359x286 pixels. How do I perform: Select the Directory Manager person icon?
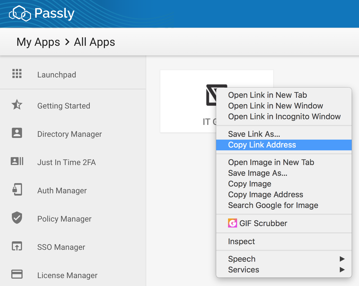17,133
